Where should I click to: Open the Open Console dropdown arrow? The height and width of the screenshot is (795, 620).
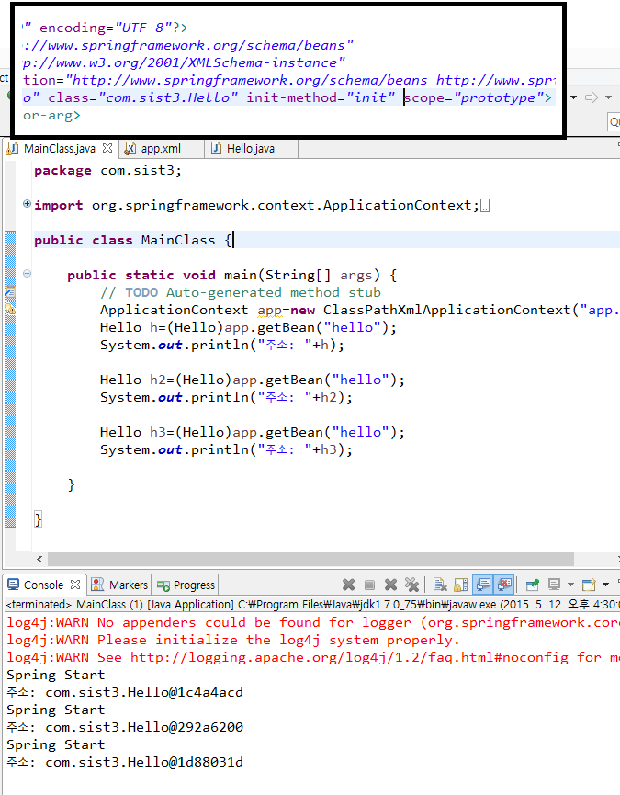pyautogui.click(x=605, y=585)
